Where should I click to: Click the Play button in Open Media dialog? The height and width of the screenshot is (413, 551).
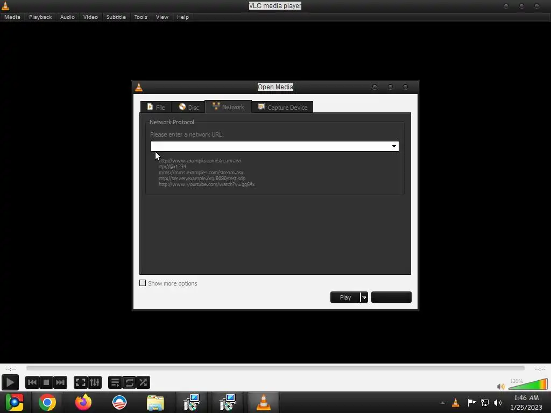tap(345, 297)
